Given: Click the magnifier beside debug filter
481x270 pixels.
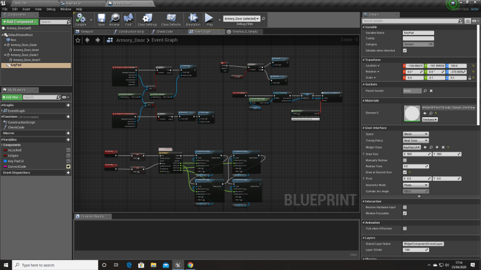Looking at the screenshot, I should pyautogui.click(x=264, y=19).
